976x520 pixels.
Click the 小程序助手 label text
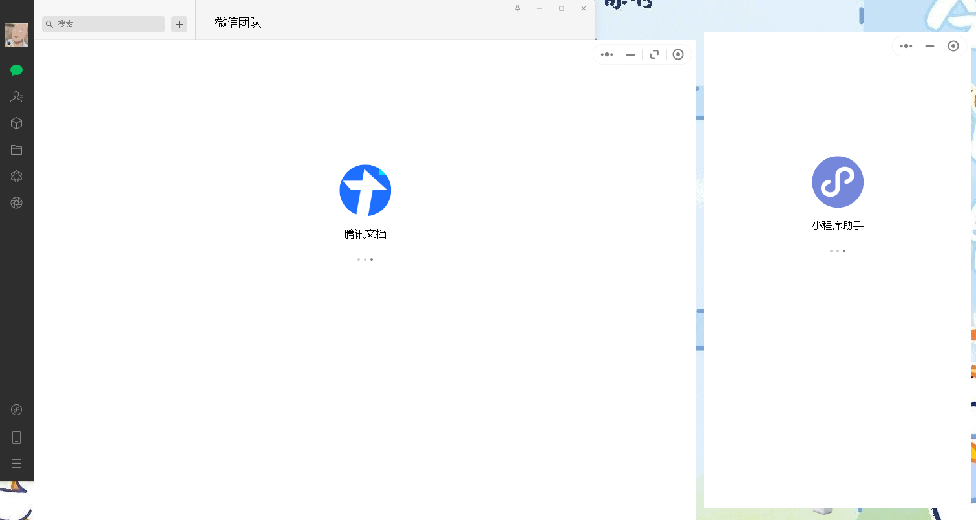tap(838, 226)
